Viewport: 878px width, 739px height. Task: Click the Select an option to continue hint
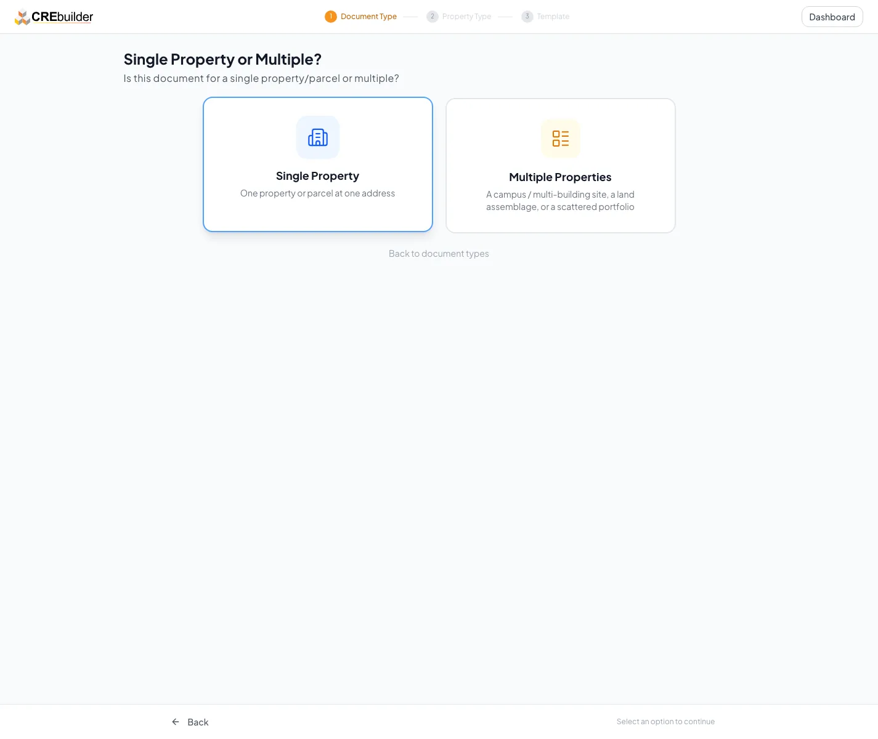tap(666, 722)
